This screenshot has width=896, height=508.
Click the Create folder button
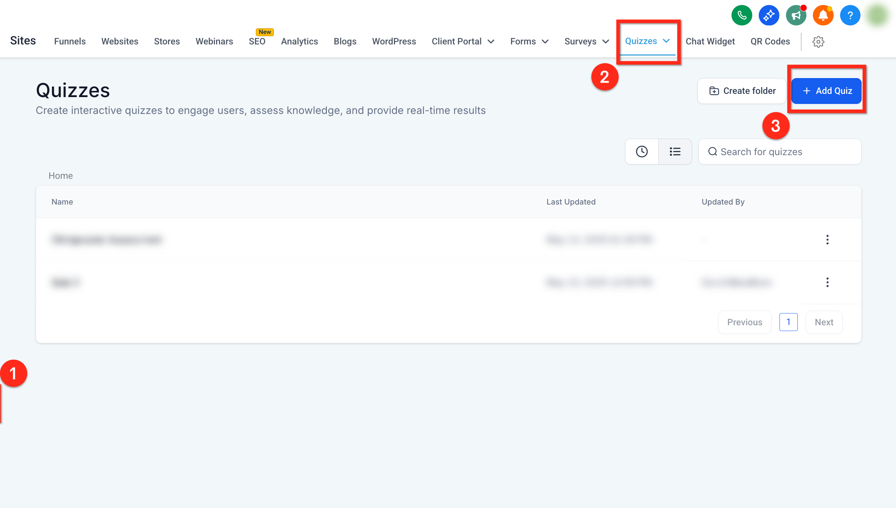742,91
